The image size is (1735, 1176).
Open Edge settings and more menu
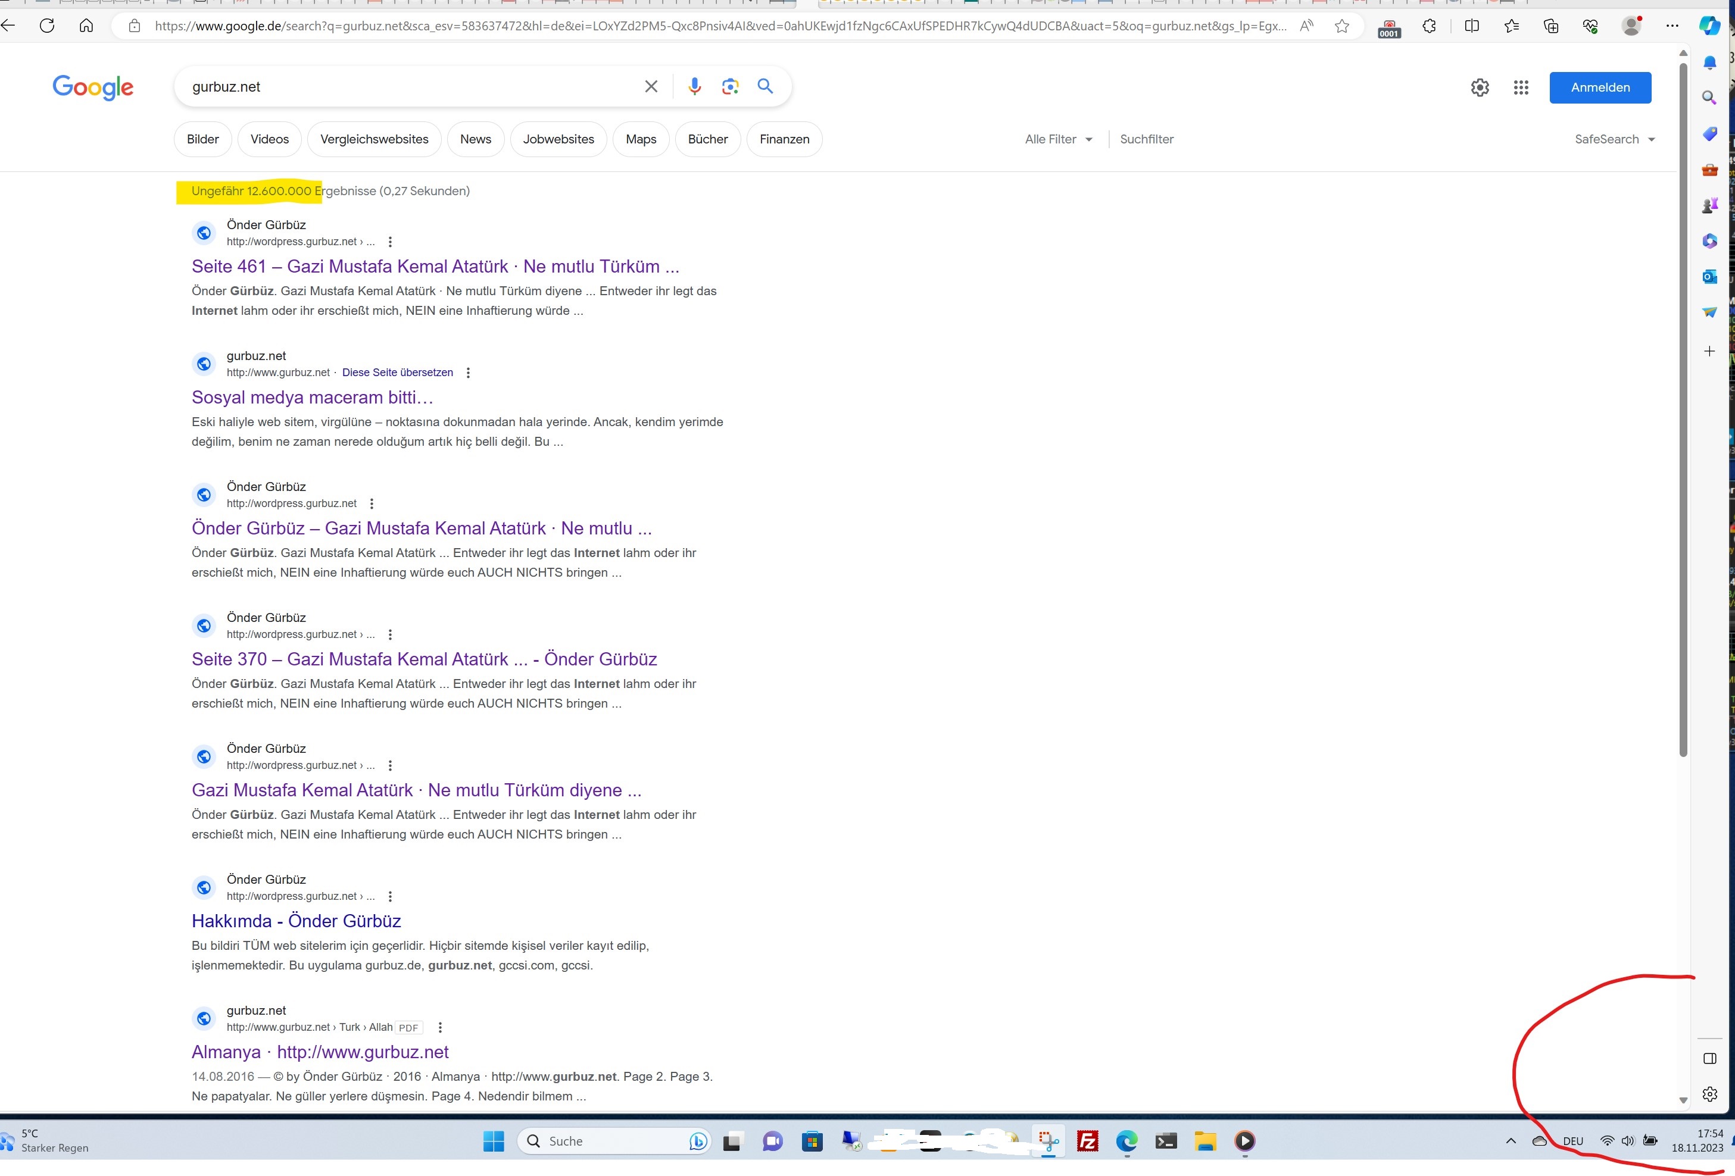[x=1672, y=26]
